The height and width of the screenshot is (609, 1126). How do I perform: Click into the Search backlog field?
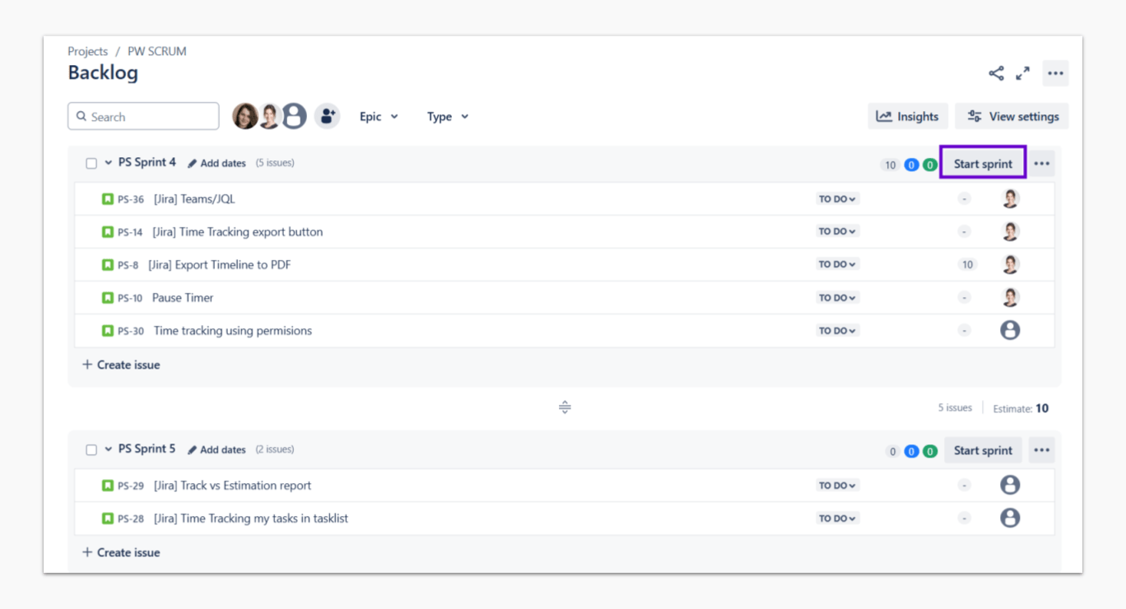point(144,117)
